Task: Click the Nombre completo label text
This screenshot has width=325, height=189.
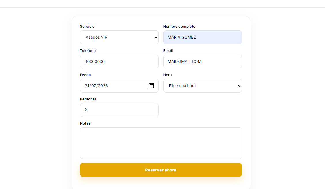Action: (179, 26)
